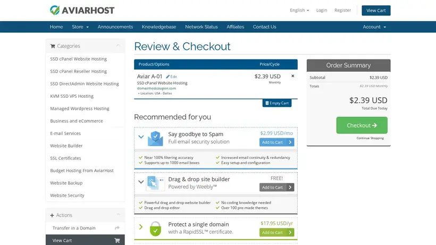
Task: Open domainhostcoupon.com domain link
Action: pyautogui.click(x=156, y=88)
